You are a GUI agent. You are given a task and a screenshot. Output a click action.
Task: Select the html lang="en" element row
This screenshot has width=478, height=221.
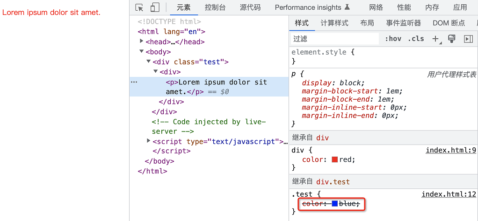(209, 32)
